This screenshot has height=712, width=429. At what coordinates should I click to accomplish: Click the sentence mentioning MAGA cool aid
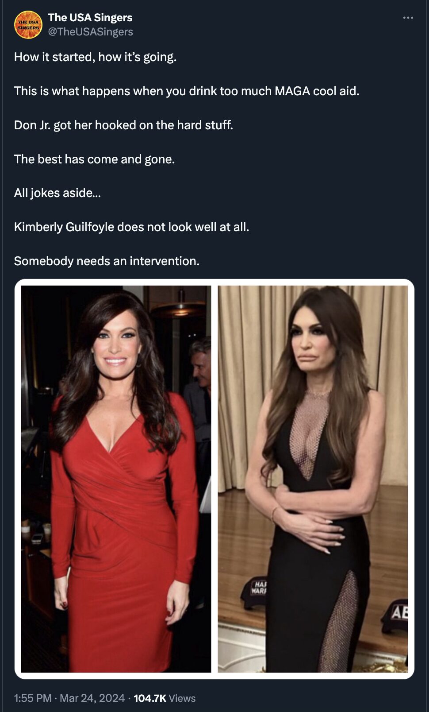(x=187, y=91)
